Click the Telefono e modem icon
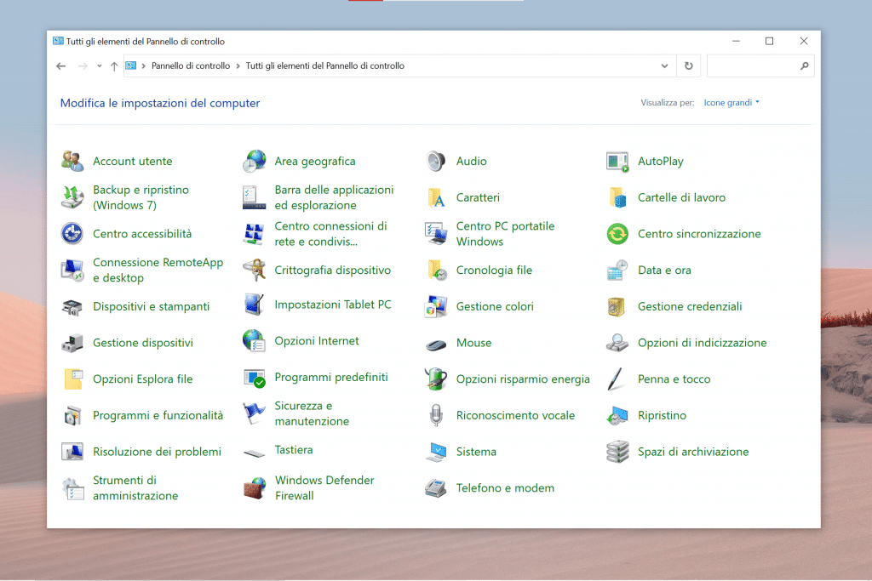This screenshot has width=872, height=581. point(436,488)
